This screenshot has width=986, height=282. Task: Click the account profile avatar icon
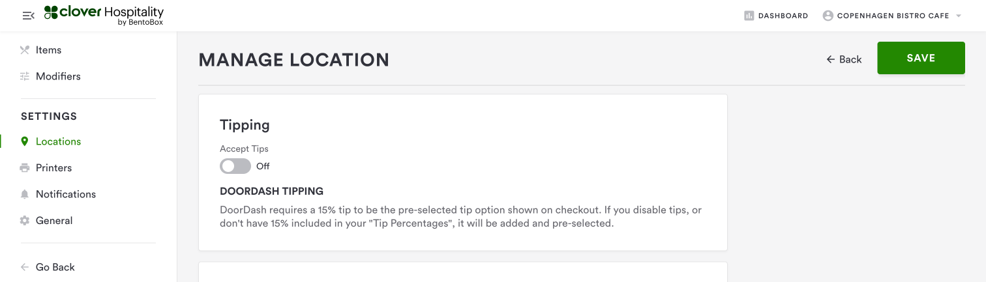pyautogui.click(x=828, y=16)
